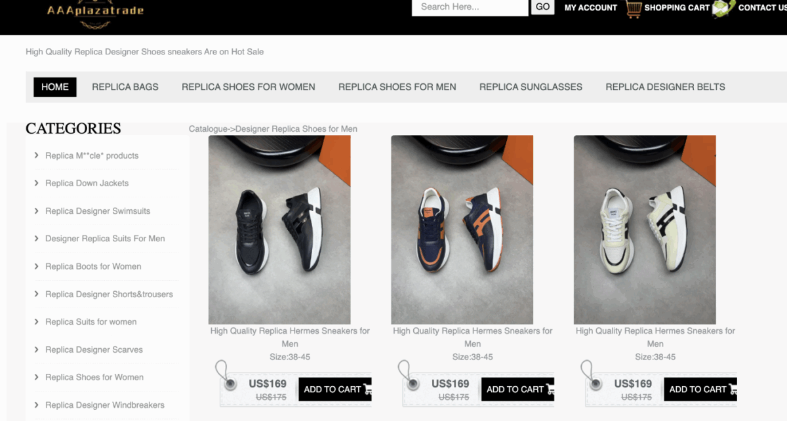The width and height of the screenshot is (787, 421).
Task: Click the AAAplazatrade site logo
Action: point(95,11)
